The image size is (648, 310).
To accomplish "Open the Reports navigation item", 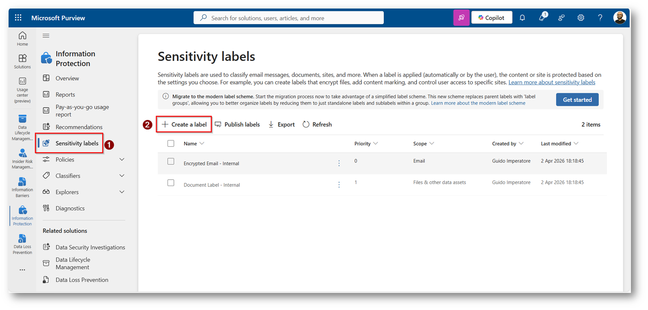I will pos(65,95).
